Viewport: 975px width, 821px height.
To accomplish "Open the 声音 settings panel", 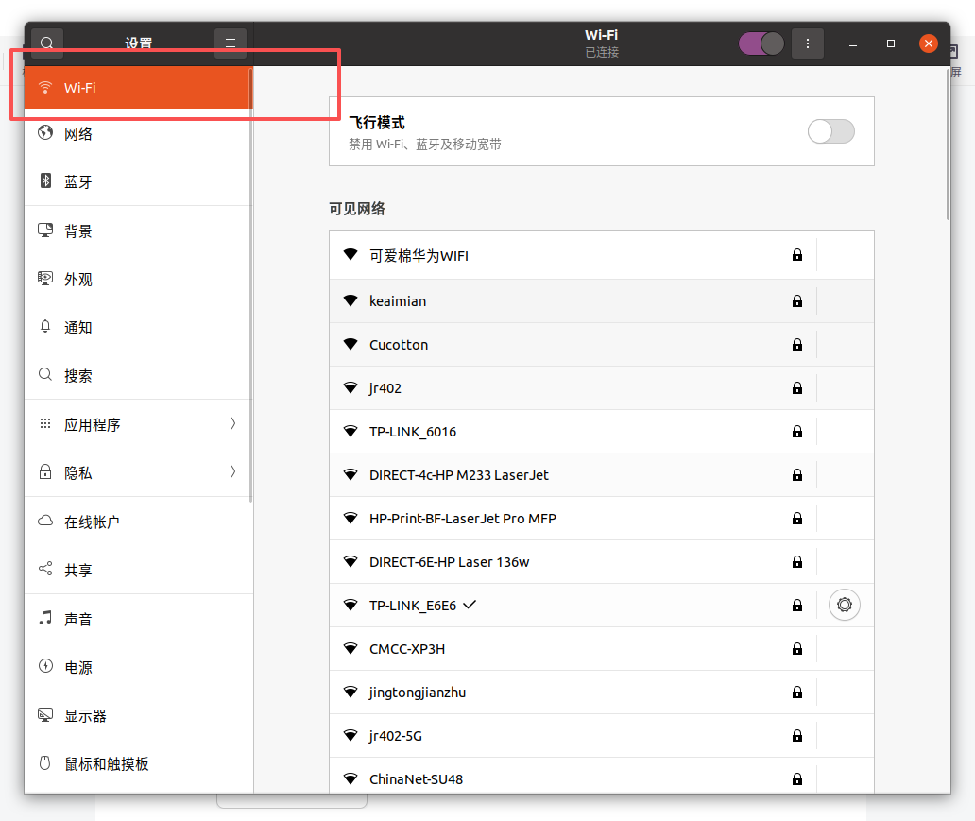I will pyautogui.click(x=138, y=619).
